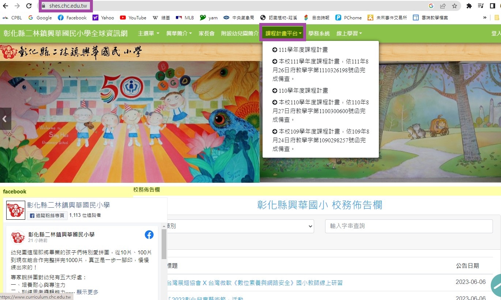Expand the 興華簡介 dropdown menu
Image resolution: width=501 pixels, height=300 pixels.
179,33
